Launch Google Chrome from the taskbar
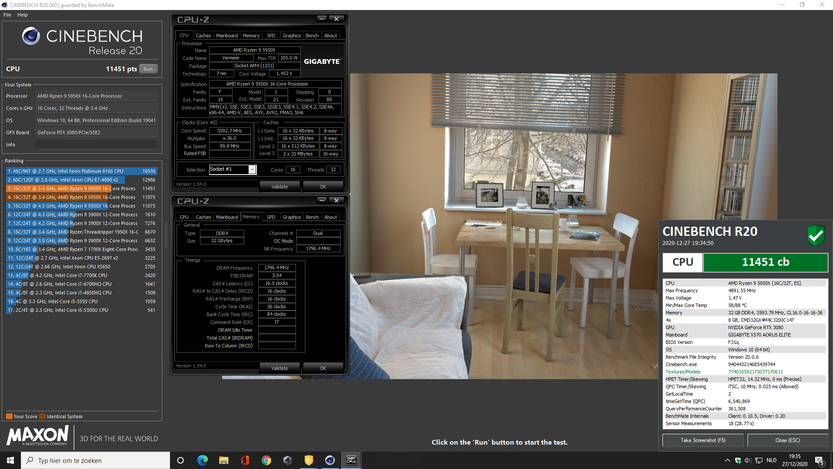 266,460
